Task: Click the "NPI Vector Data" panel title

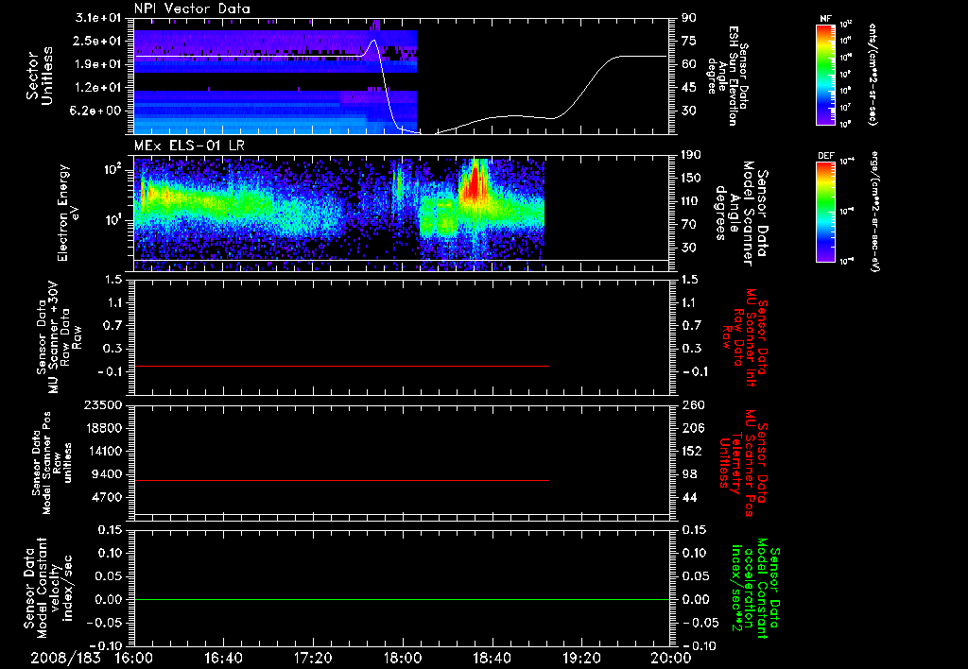Action: point(193,9)
